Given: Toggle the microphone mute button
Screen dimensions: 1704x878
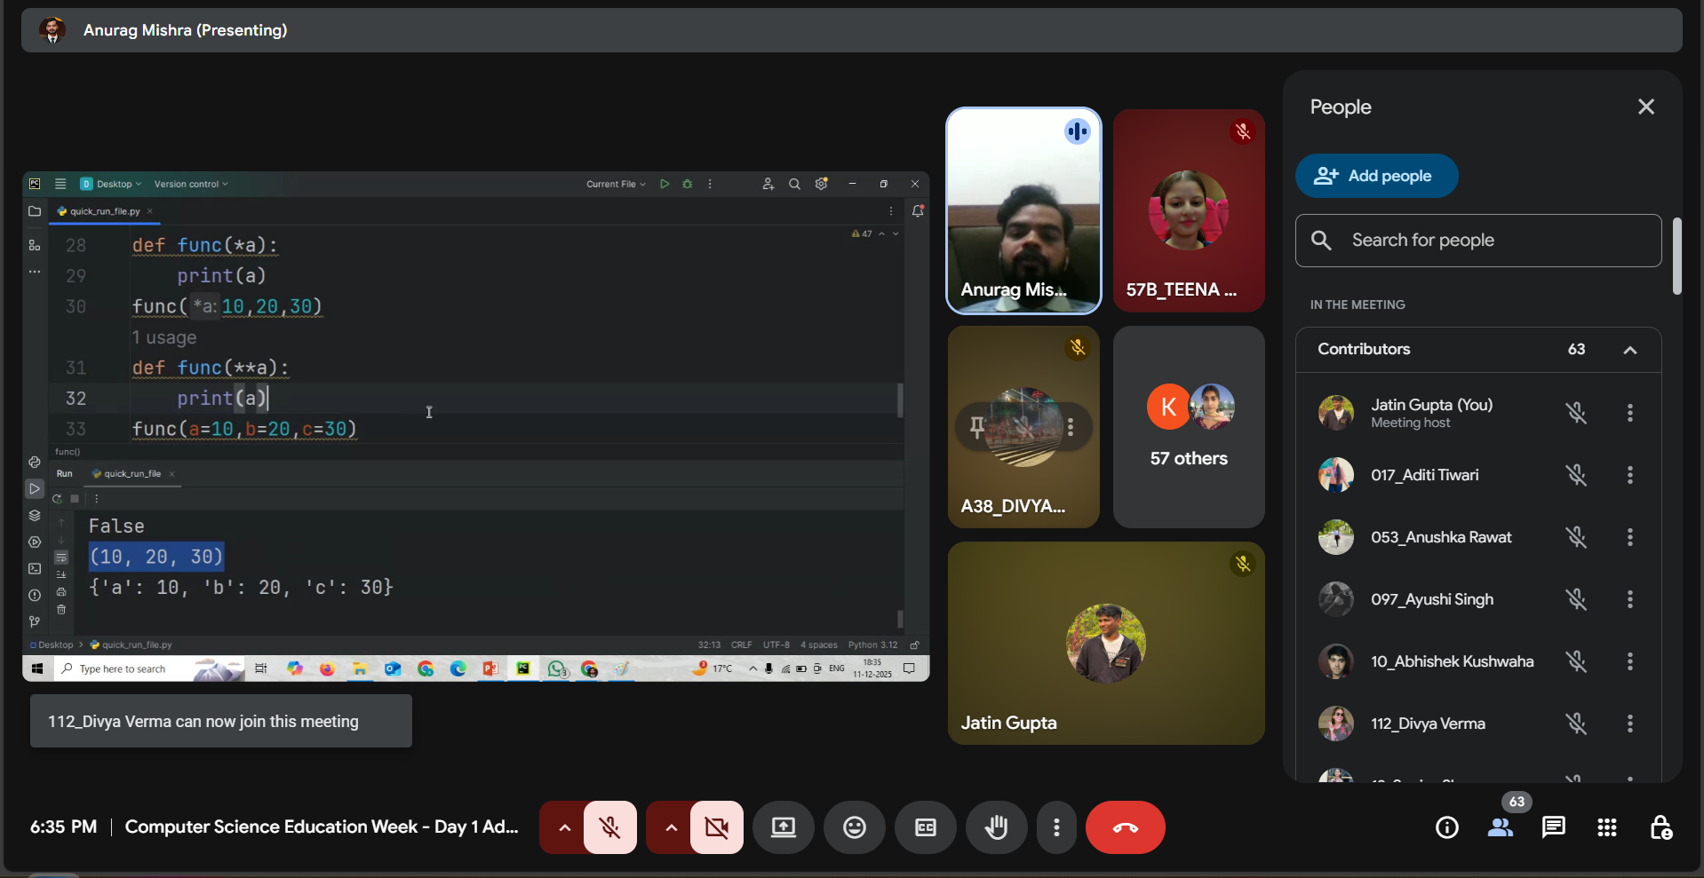Looking at the screenshot, I should 610,827.
